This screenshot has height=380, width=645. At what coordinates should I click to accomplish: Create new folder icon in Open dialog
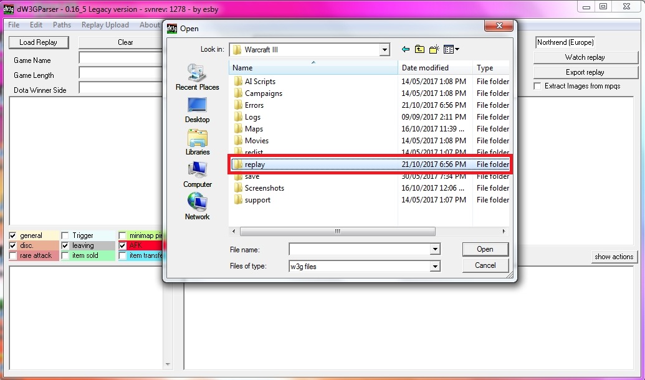tap(434, 49)
